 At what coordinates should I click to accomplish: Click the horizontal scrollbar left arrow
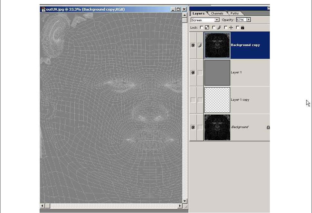(x=43, y=206)
